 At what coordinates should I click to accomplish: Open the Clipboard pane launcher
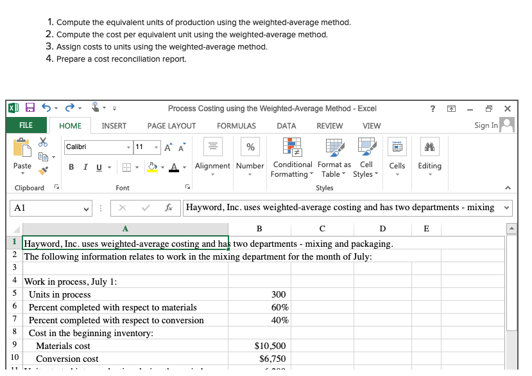[x=56, y=186]
